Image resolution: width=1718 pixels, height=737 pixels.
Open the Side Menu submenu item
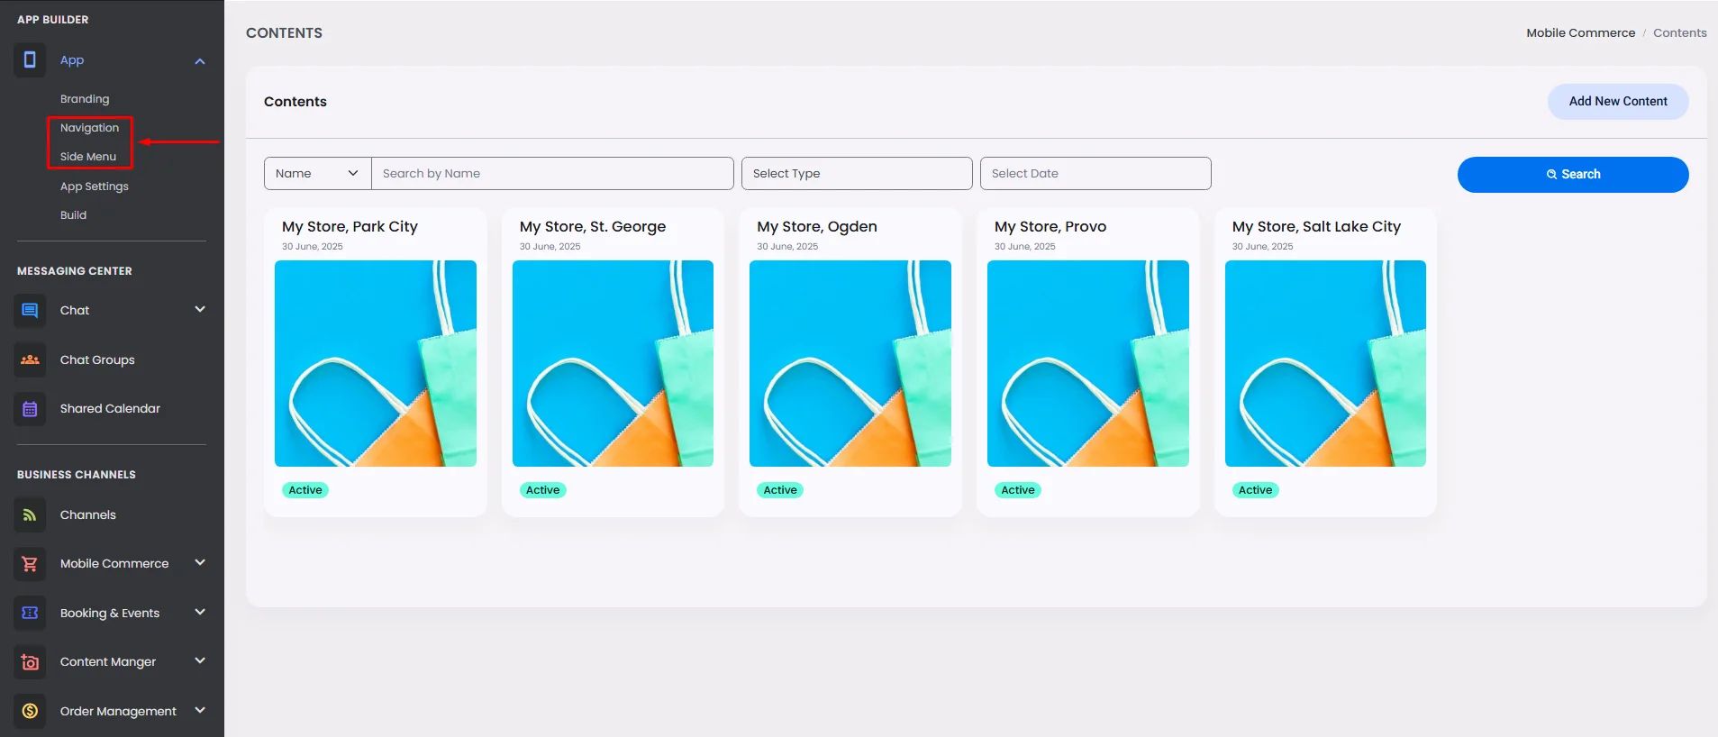point(88,157)
